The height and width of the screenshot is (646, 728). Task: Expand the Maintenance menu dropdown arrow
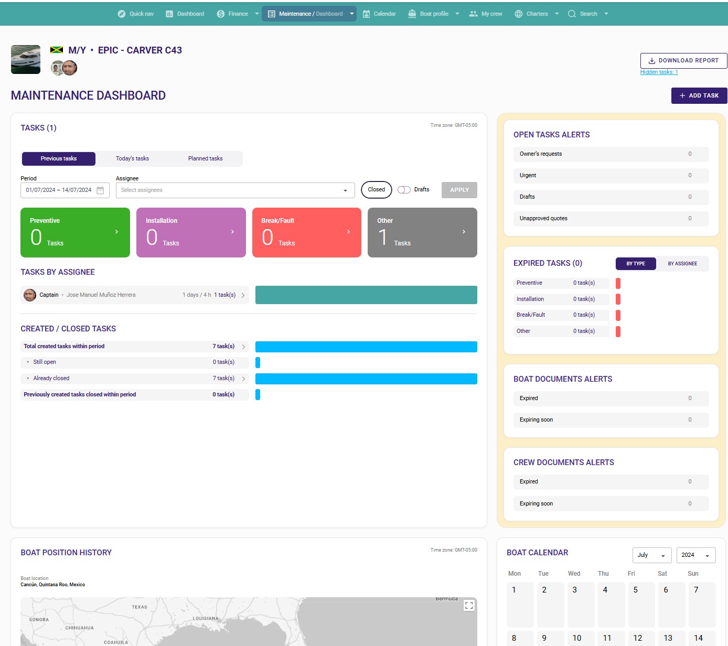pyautogui.click(x=351, y=14)
